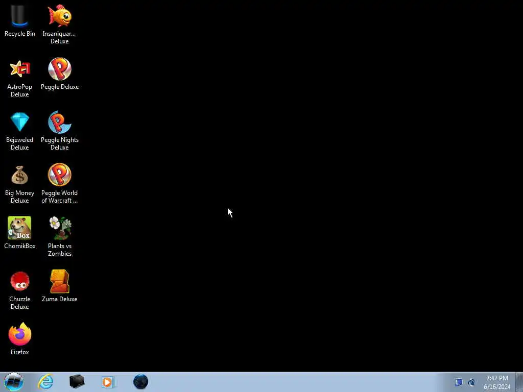The height and width of the screenshot is (392, 523).
Task: Click the 'Recycle Bin' label text
Action: [x=20, y=34]
